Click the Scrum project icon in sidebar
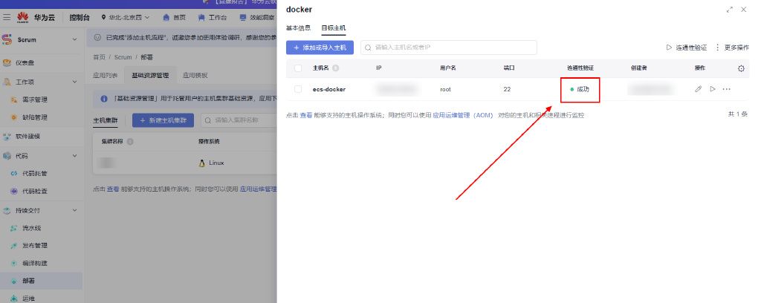 [x=7, y=40]
